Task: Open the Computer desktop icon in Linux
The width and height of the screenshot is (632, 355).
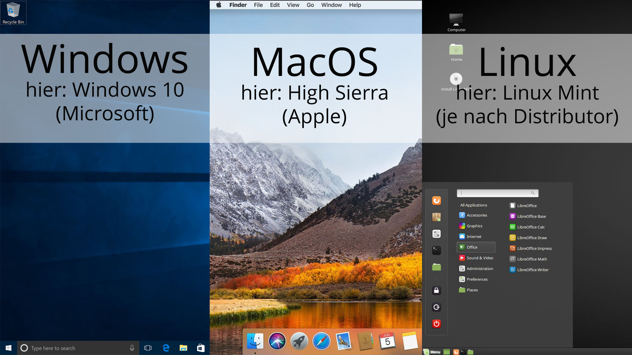Action: pos(456,22)
